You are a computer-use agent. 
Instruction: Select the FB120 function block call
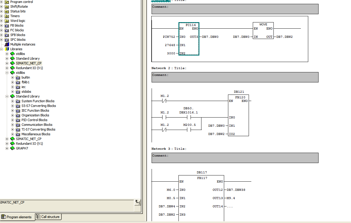click(238, 115)
